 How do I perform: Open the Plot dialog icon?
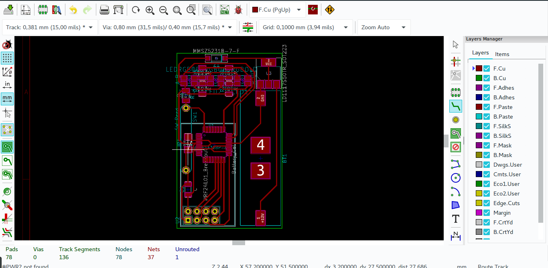click(x=118, y=10)
